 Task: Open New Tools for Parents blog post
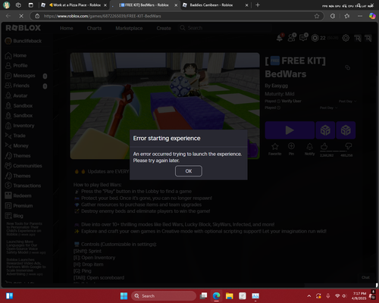point(24,229)
